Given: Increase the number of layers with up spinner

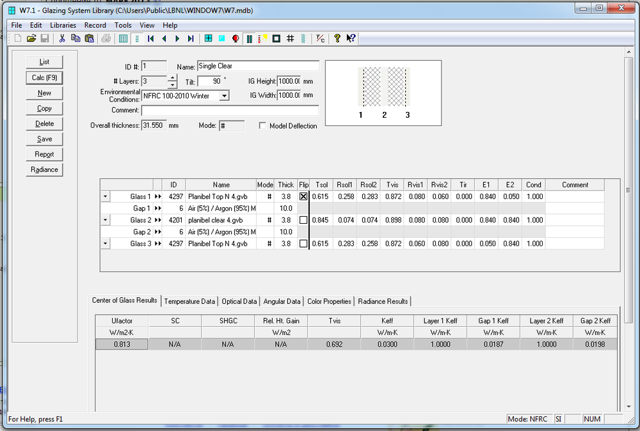Looking at the screenshot, I should pos(172,78).
